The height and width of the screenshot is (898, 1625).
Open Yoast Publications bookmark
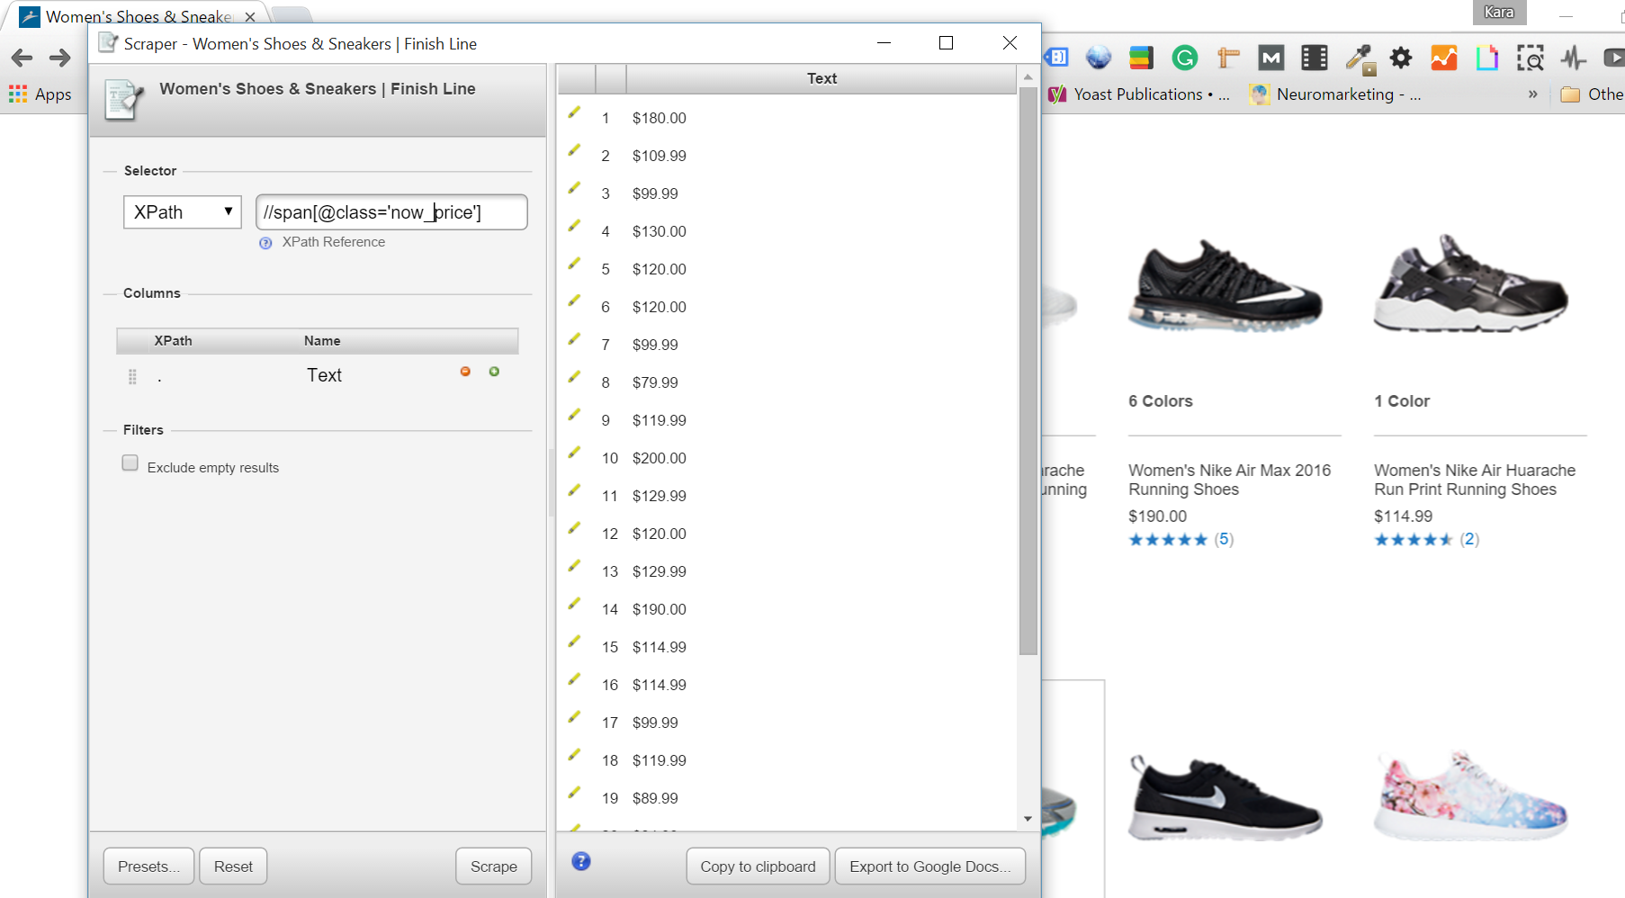pos(1138,94)
